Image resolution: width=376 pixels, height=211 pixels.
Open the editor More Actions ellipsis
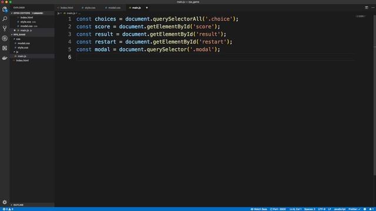coord(373,8)
